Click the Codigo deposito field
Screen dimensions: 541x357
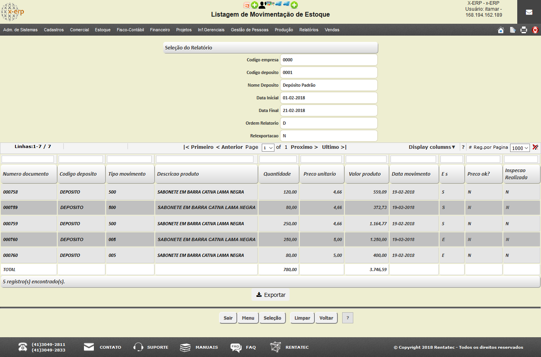(329, 72)
